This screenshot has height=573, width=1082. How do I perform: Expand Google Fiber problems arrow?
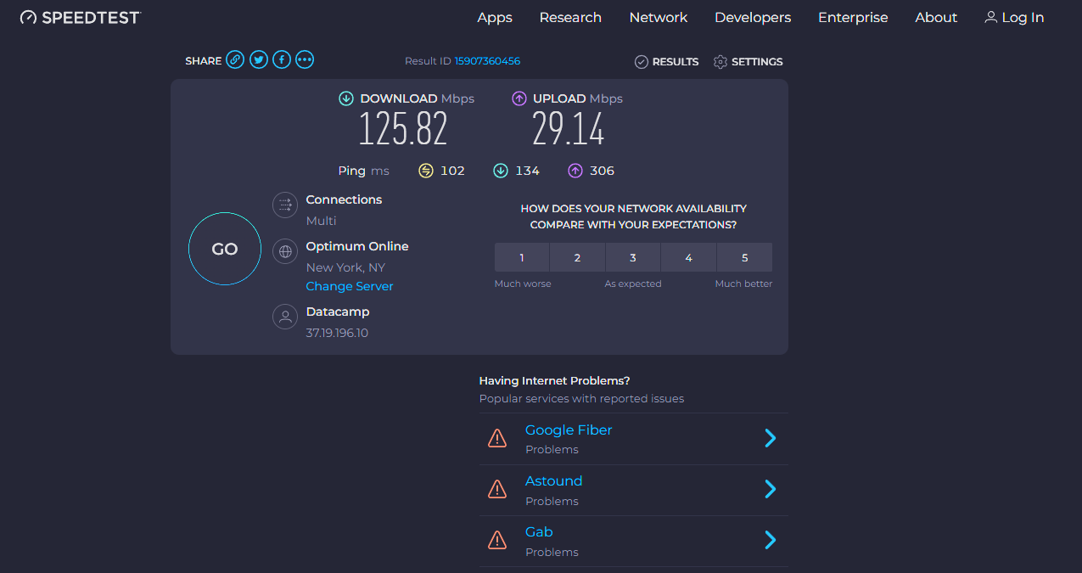click(x=770, y=438)
